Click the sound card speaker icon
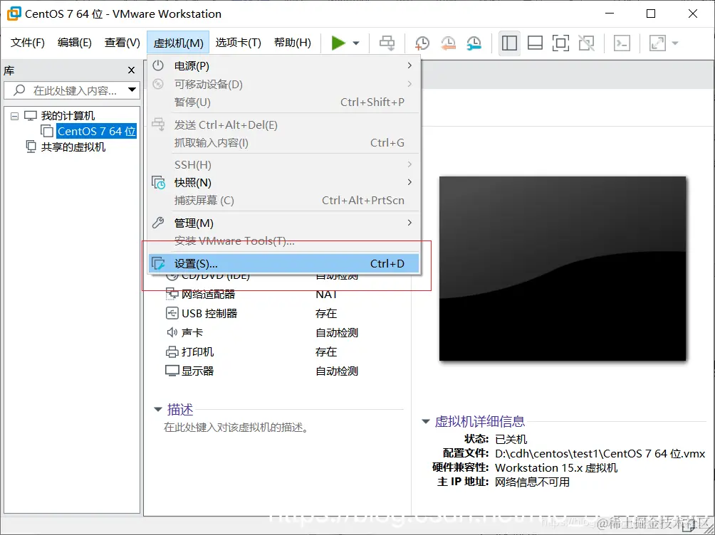Viewport: 715px width, 535px height. [172, 332]
